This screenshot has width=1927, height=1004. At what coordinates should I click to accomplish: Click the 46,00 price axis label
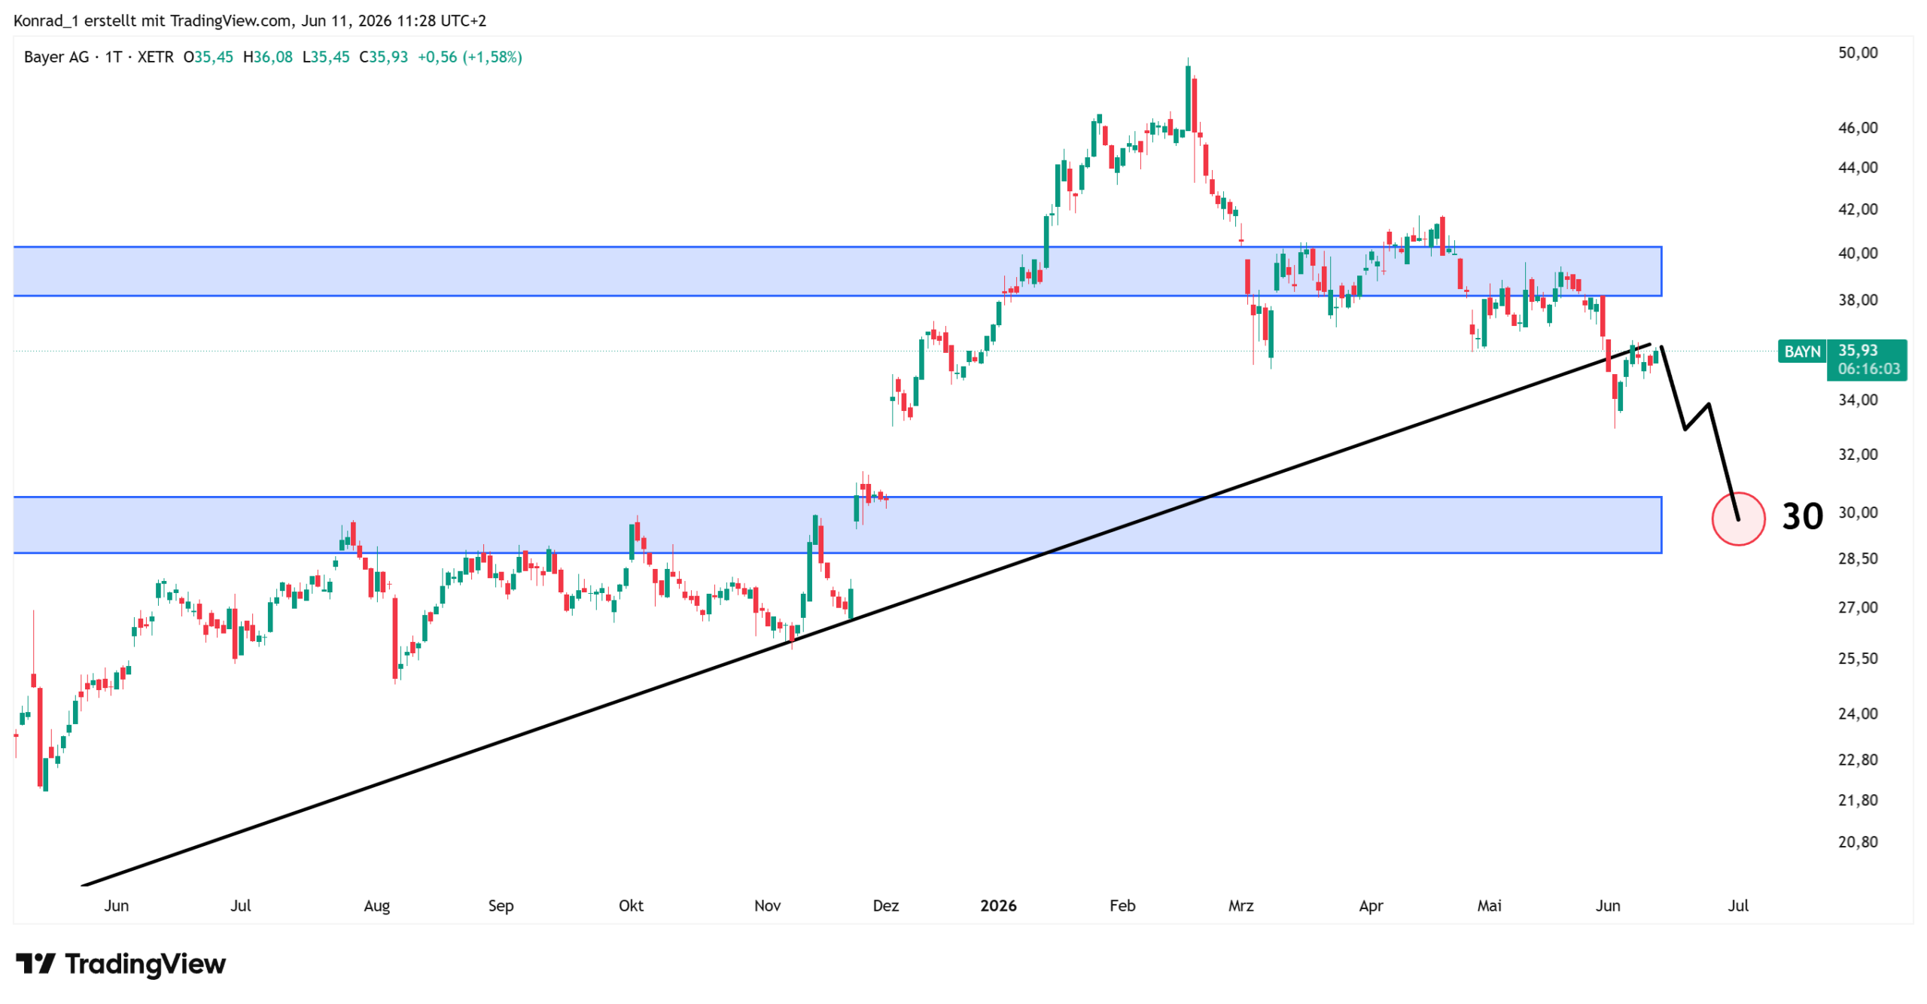1858,128
